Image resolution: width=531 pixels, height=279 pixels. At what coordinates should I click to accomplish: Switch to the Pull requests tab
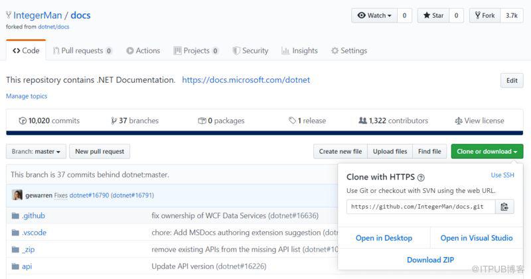click(x=82, y=51)
